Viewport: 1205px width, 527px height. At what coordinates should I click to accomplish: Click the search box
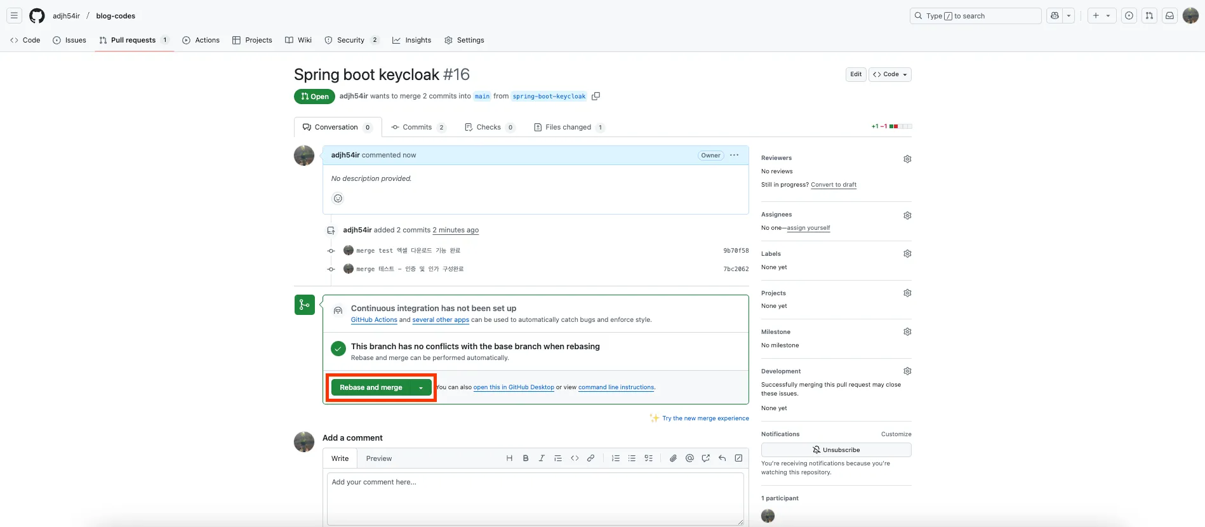click(x=975, y=16)
